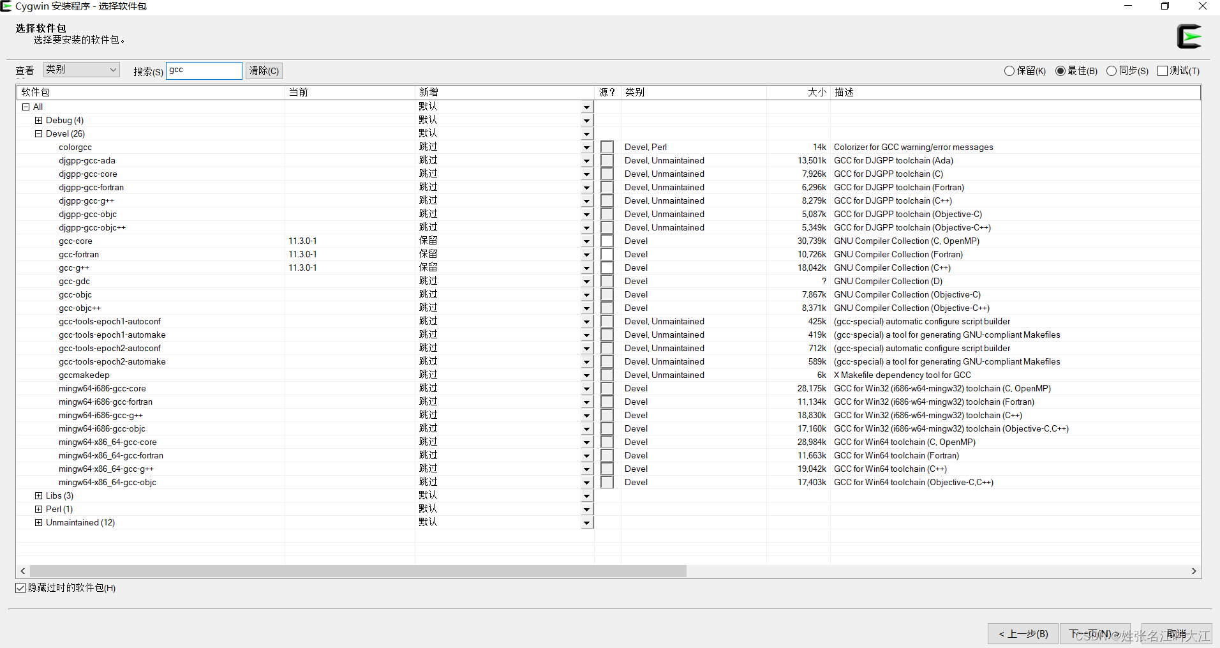Select the 同步(S) radio button

coord(1111,71)
